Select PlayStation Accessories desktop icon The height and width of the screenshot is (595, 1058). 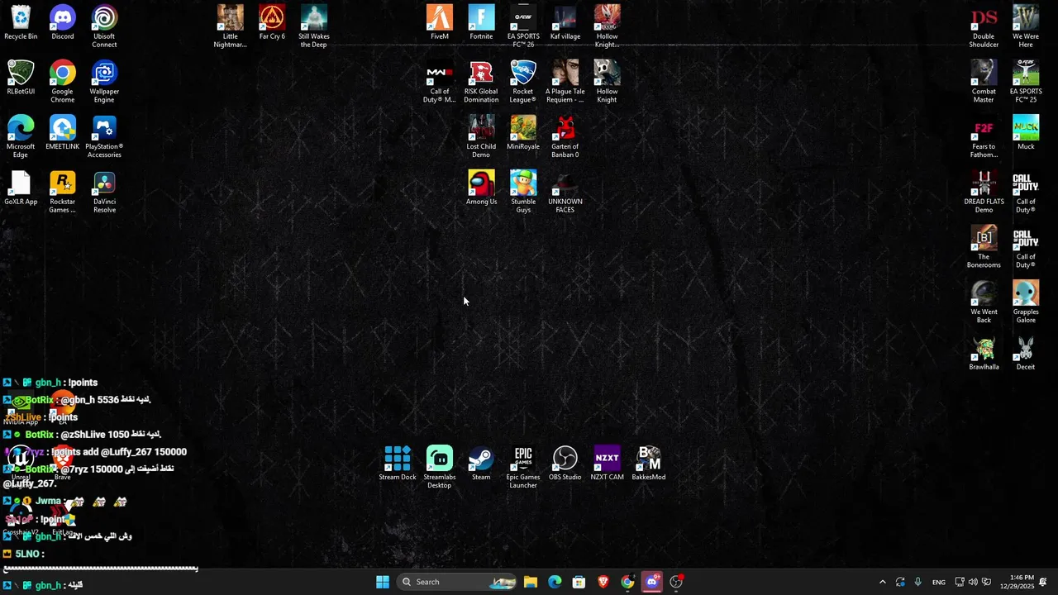[x=104, y=136]
